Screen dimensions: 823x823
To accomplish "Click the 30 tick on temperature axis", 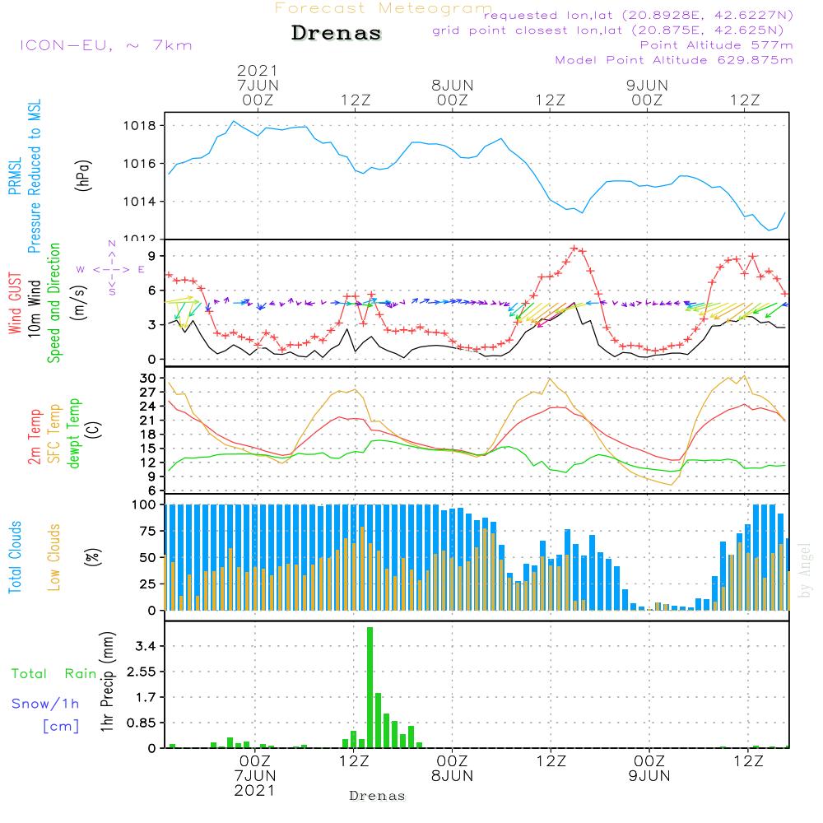I will point(147,378).
